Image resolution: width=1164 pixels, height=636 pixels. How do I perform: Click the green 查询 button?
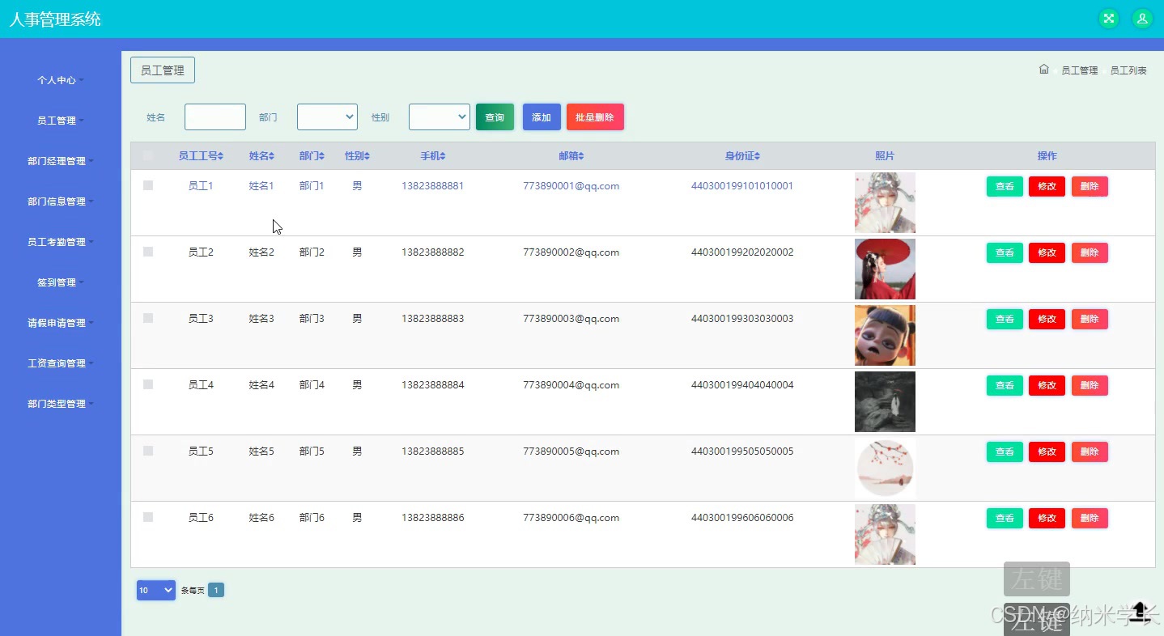(x=495, y=117)
